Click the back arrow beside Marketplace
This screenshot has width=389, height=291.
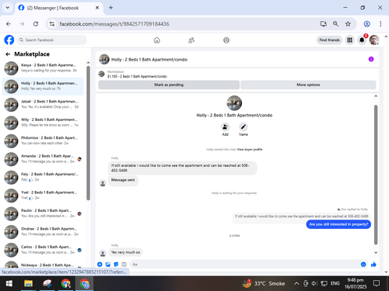click(x=8, y=54)
